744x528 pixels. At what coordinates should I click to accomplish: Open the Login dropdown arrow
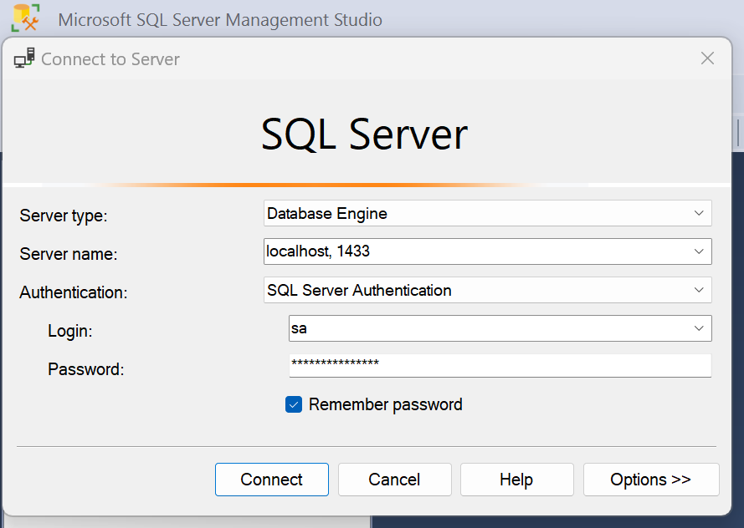coord(699,328)
